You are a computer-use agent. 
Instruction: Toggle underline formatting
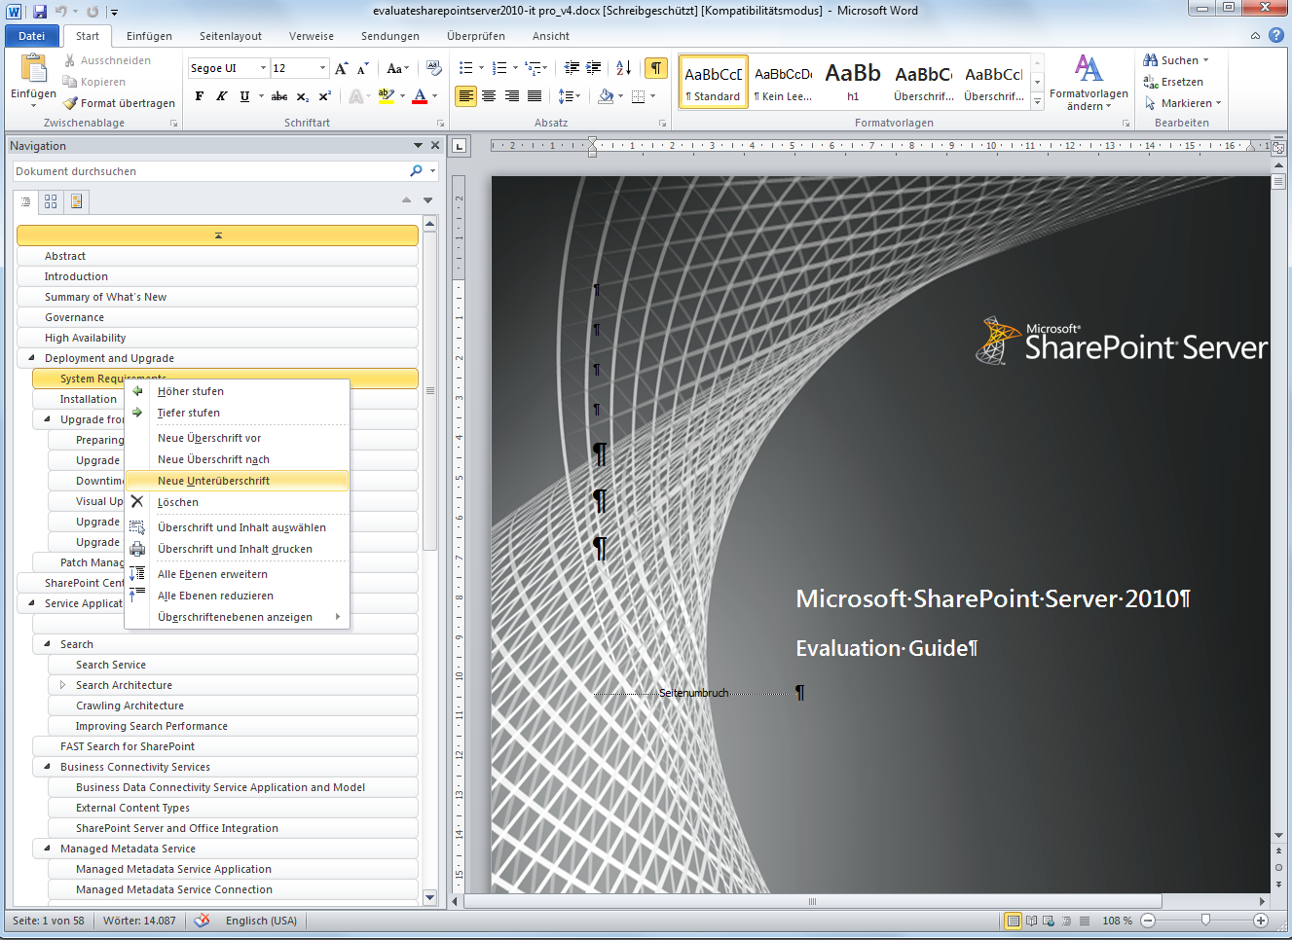244,96
